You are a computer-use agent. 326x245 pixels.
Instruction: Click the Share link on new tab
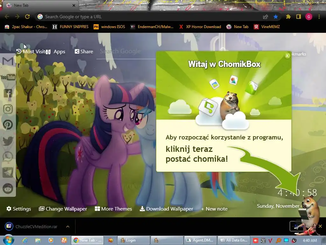[x=84, y=51]
